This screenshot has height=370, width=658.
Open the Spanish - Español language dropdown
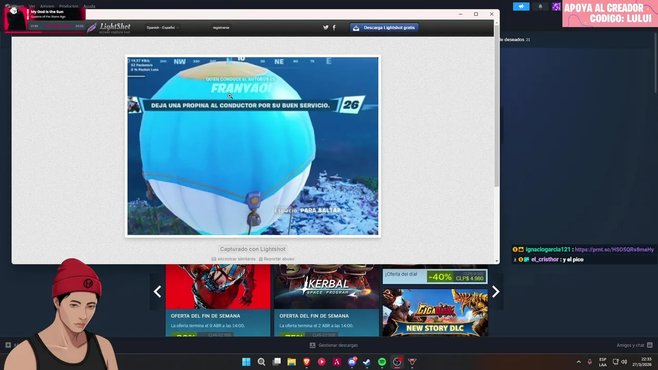click(x=162, y=28)
